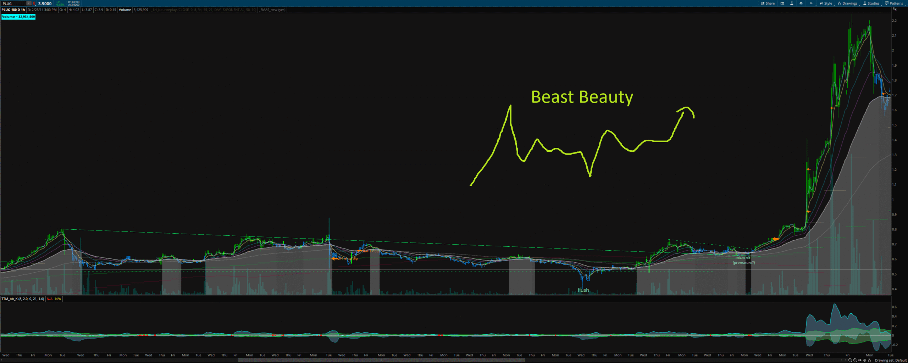Toggle the TTM_bb_K study label

23,299
